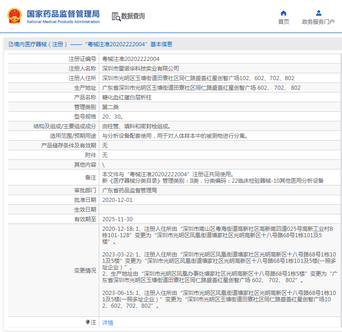Open 政务服务门户 user icon

pyautogui.click(x=318, y=13)
